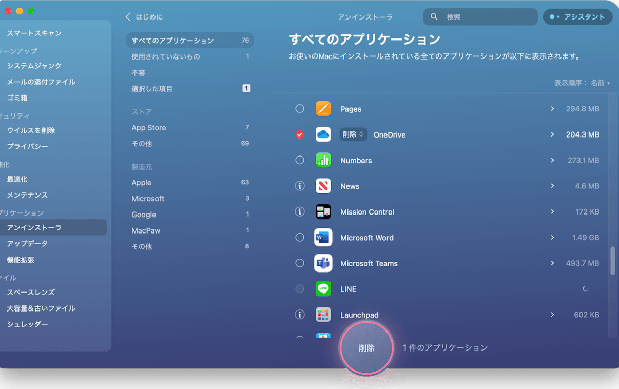619x389 pixels.
Task: Click the 204.3 MB size value
Action: 583,134
